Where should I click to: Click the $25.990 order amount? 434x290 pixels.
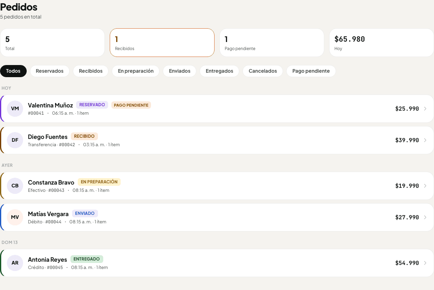pos(407,109)
